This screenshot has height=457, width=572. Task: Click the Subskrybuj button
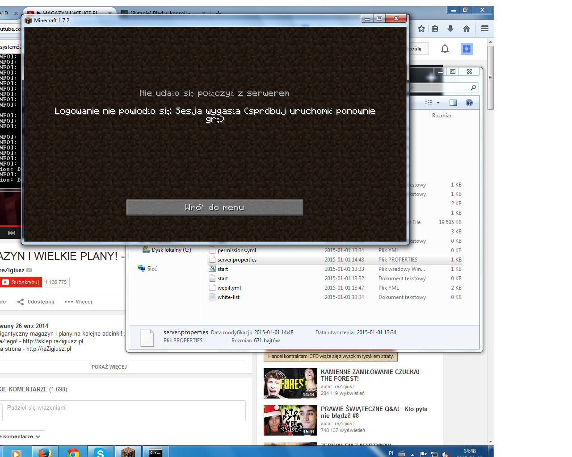coord(21,282)
